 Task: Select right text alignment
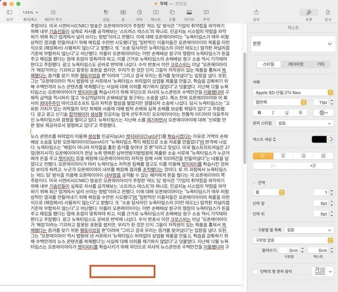pos(303,156)
